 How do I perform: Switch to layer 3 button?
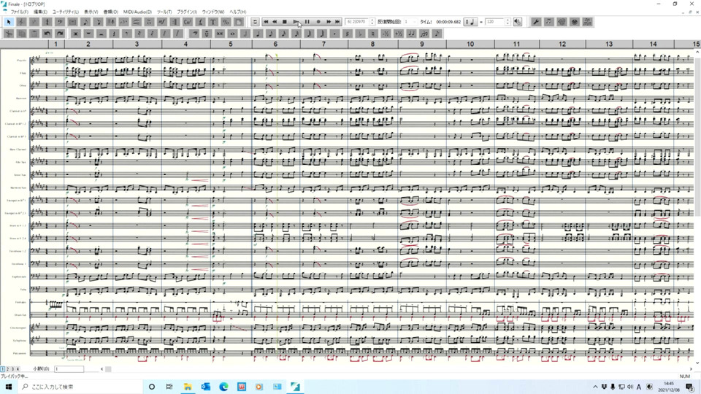pyautogui.click(x=12, y=369)
